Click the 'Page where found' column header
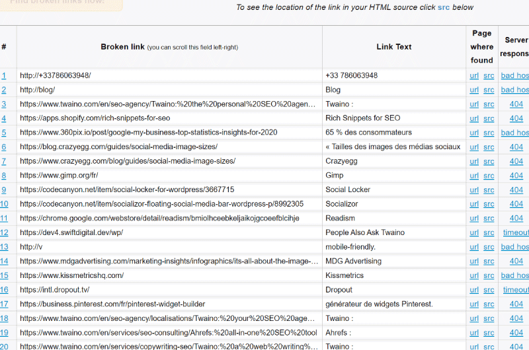This screenshot has width=529, height=350. pos(482,47)
